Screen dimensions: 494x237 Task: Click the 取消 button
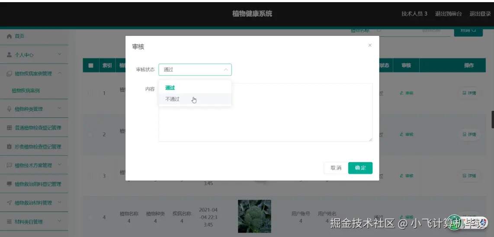(x=336, y=168)
